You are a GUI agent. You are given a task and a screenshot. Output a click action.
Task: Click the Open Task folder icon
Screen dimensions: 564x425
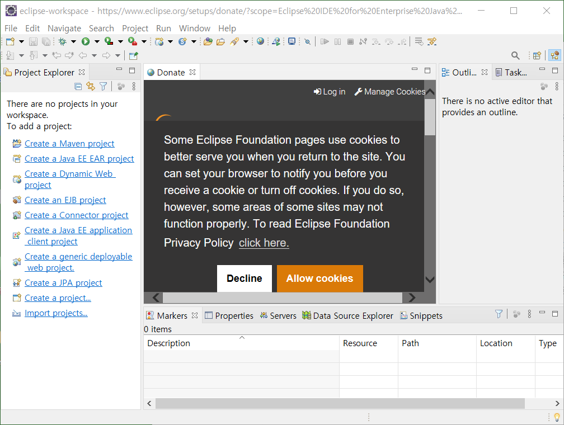220,42
